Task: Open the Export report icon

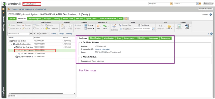Action: coord(187,26)
